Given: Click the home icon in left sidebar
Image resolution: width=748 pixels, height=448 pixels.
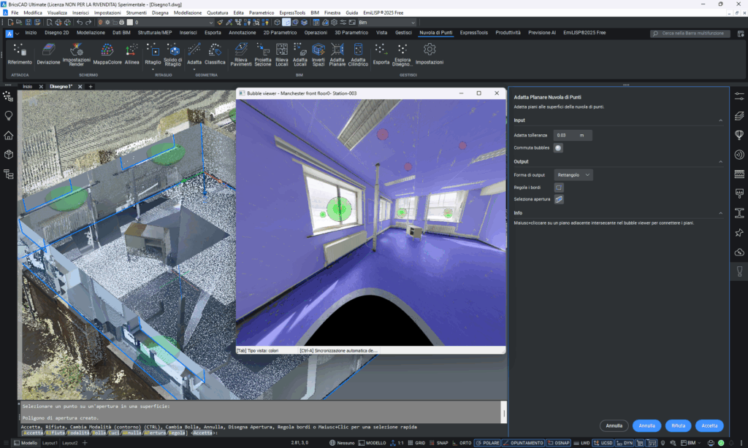Looking at the screenshot, I should coord(9,136).
